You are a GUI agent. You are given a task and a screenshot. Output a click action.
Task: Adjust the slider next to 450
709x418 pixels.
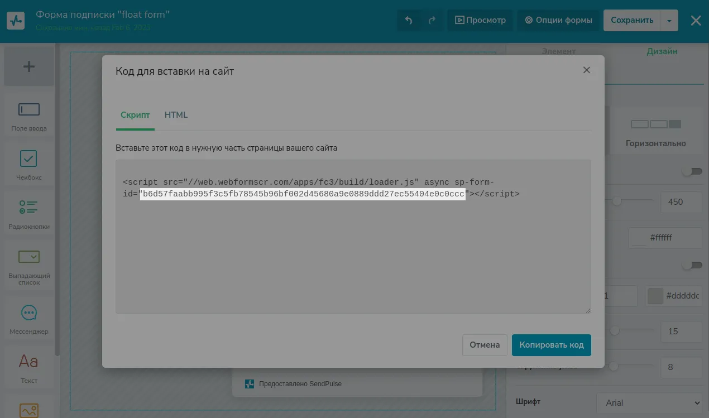point(617,200)
